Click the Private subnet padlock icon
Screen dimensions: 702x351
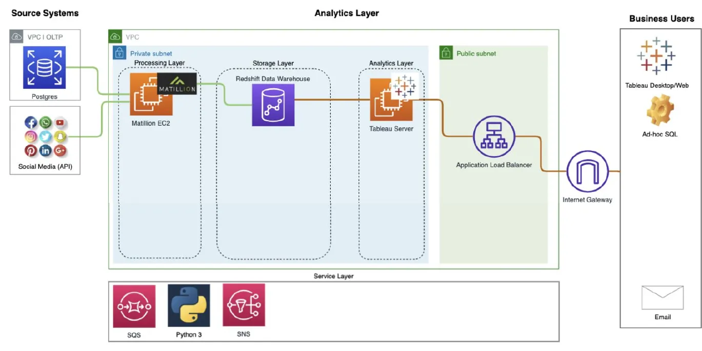pyautogui.click(x=119, y=52)
